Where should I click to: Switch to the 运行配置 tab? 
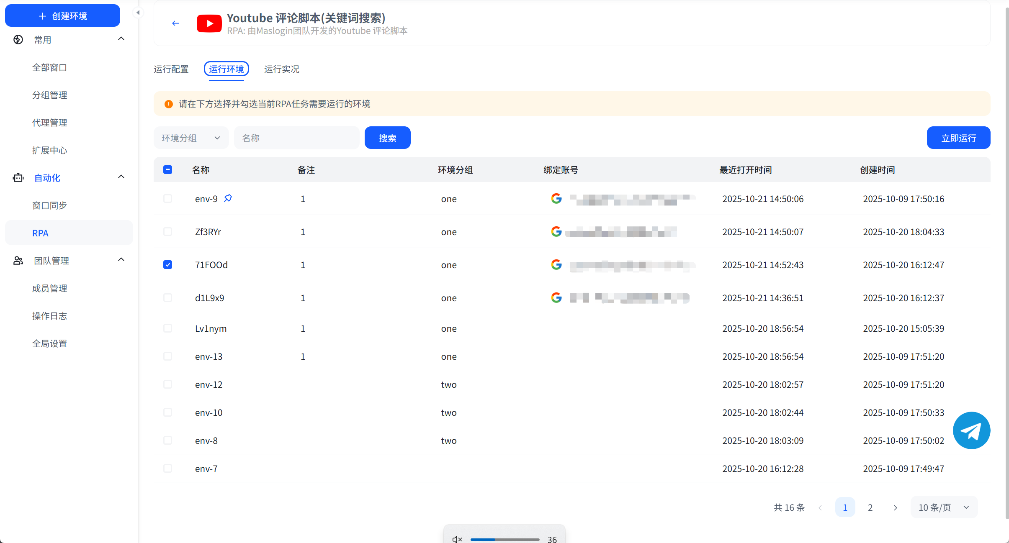[x=171, y=69]
